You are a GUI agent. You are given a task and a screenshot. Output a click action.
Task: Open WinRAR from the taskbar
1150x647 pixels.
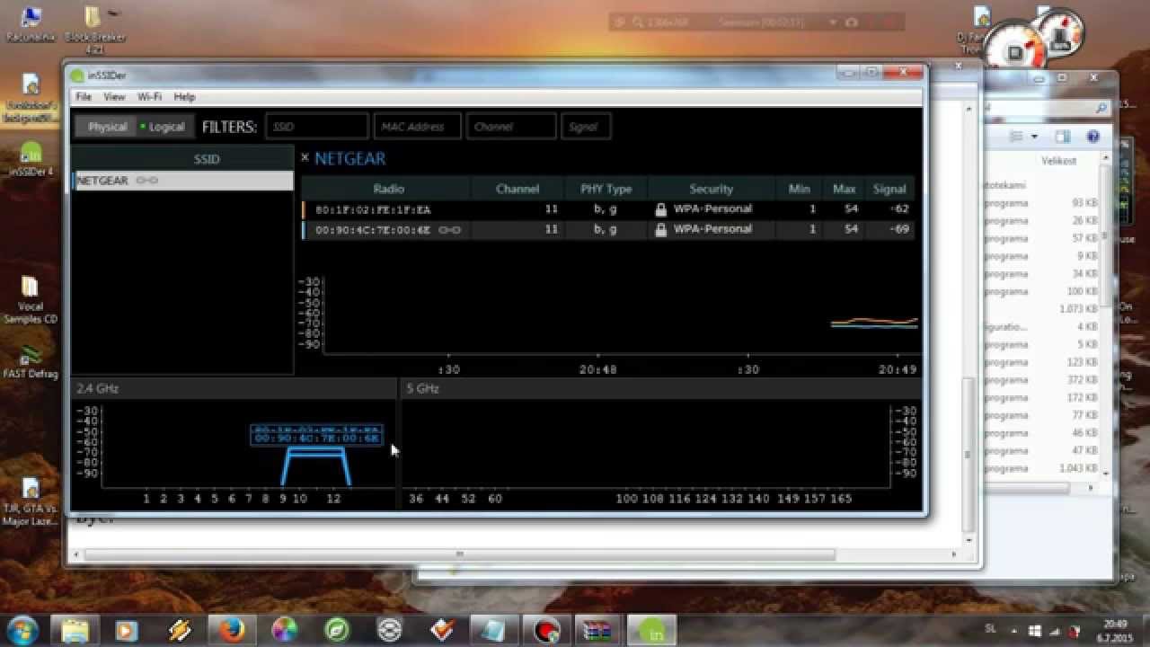[599, 630]
